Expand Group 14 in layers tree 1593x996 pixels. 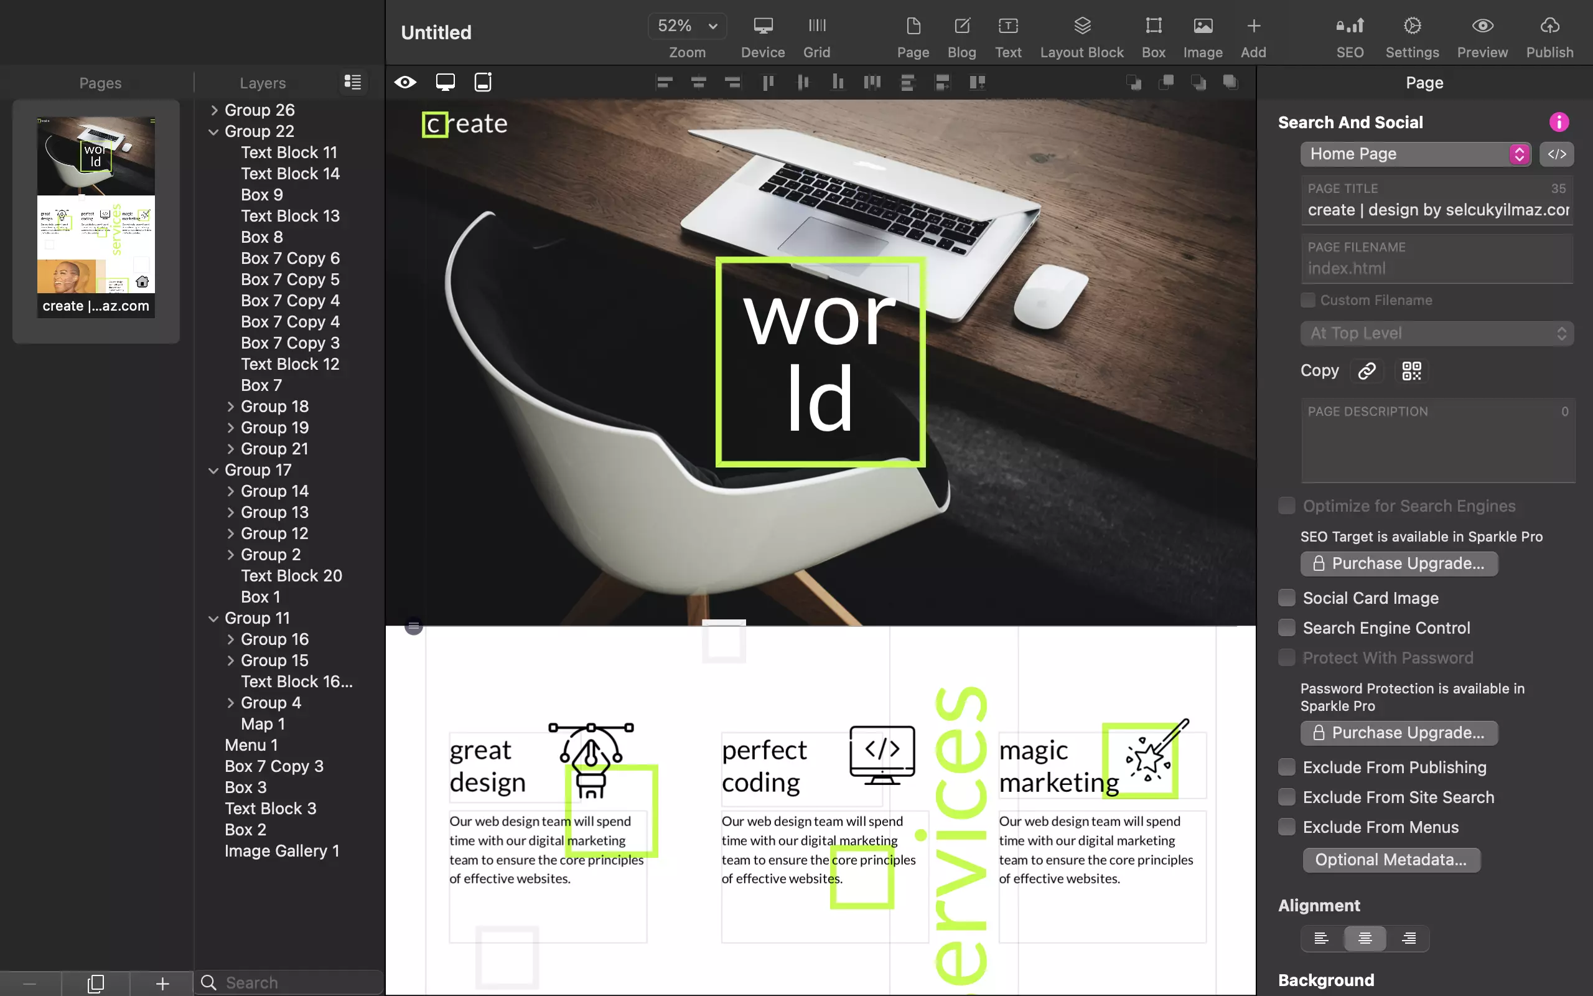point(230,491)
